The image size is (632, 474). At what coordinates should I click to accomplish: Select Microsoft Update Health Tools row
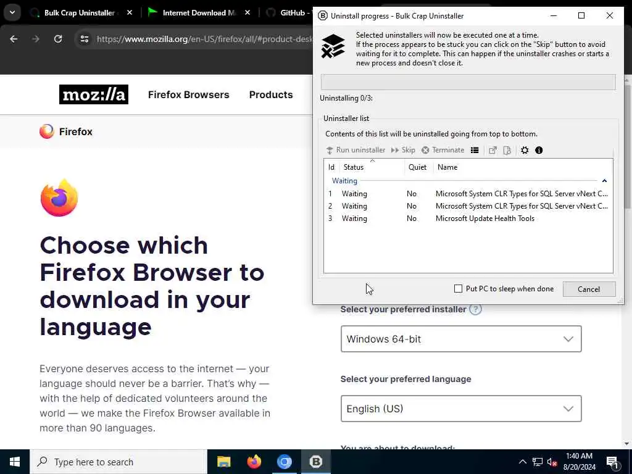click(468, 218)
